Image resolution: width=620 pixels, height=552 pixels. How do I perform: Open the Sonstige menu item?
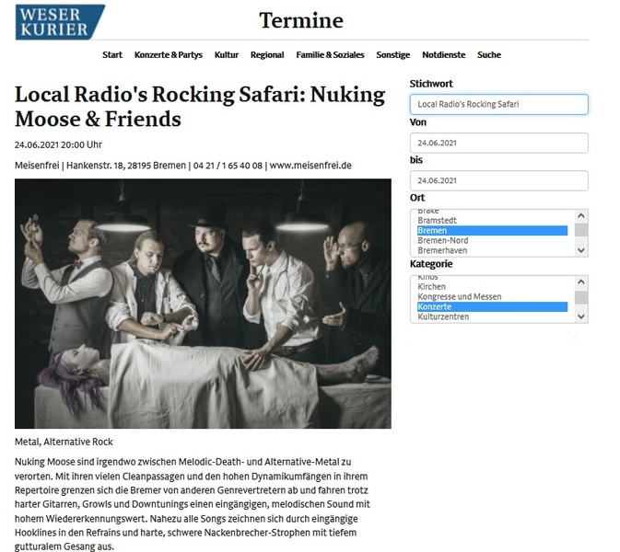click(393, 55)
